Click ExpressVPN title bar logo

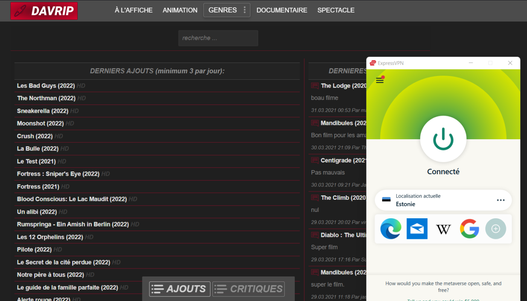[x=373, y=63]
